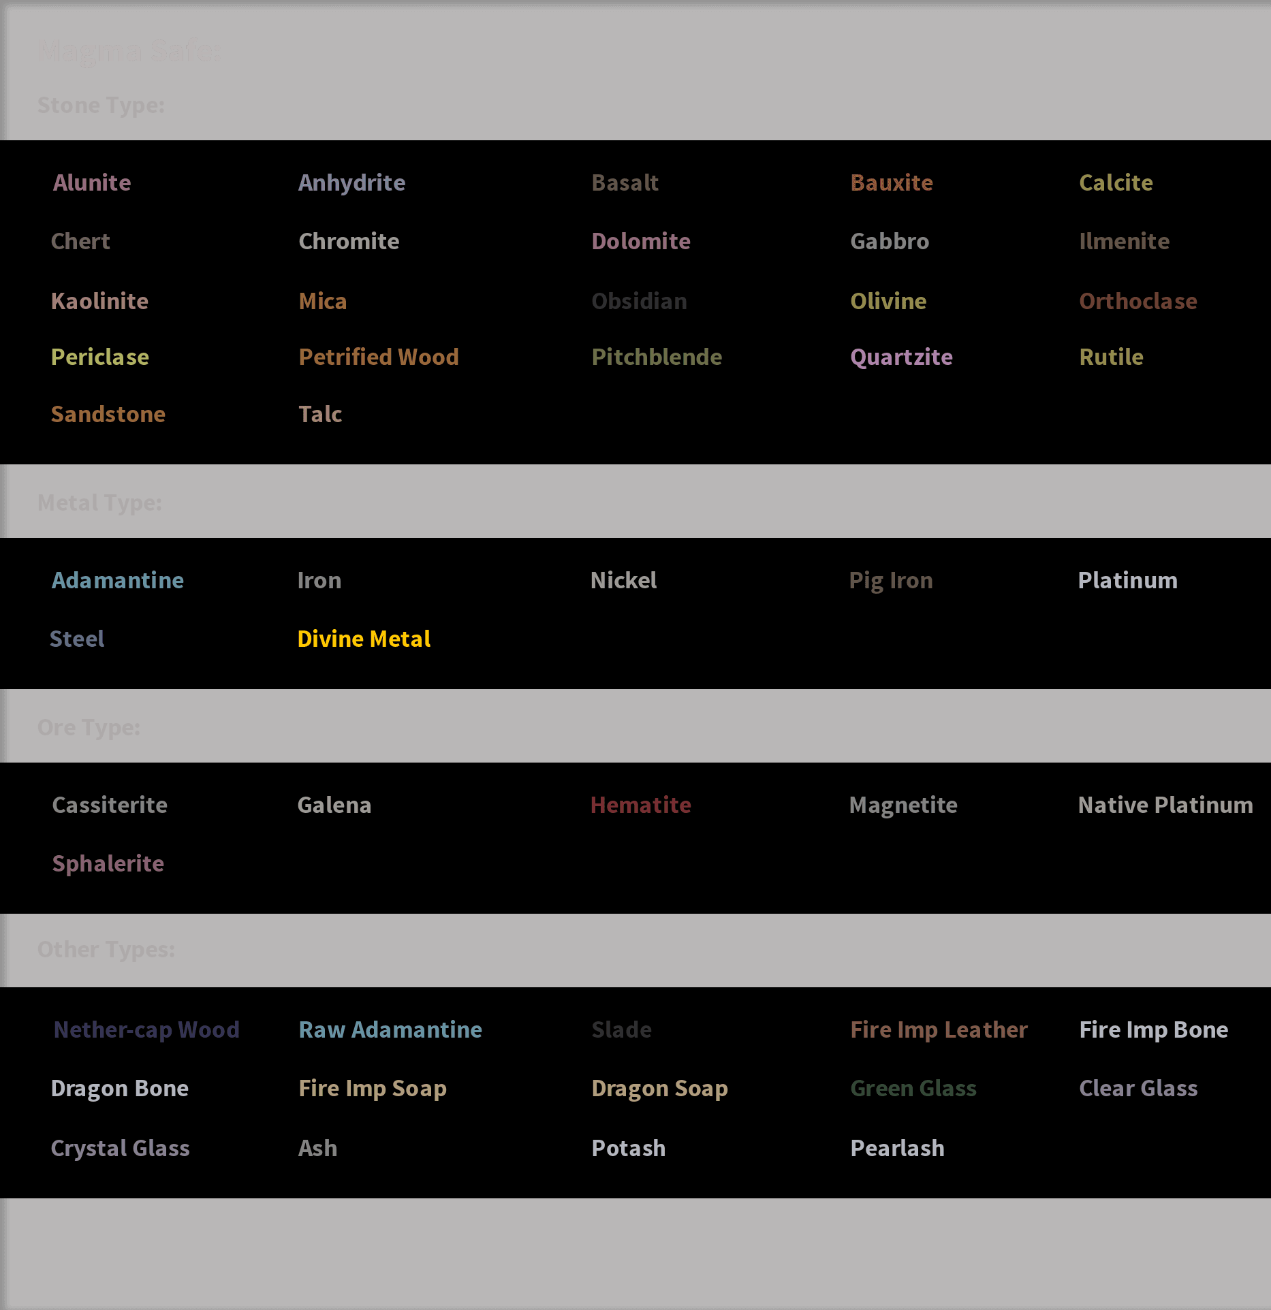Open the Divine Metal entry

pos(364,639)
